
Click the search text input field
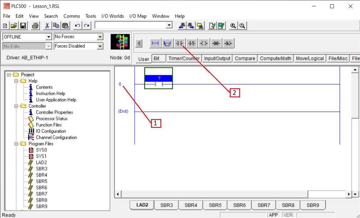pos(131,25)
